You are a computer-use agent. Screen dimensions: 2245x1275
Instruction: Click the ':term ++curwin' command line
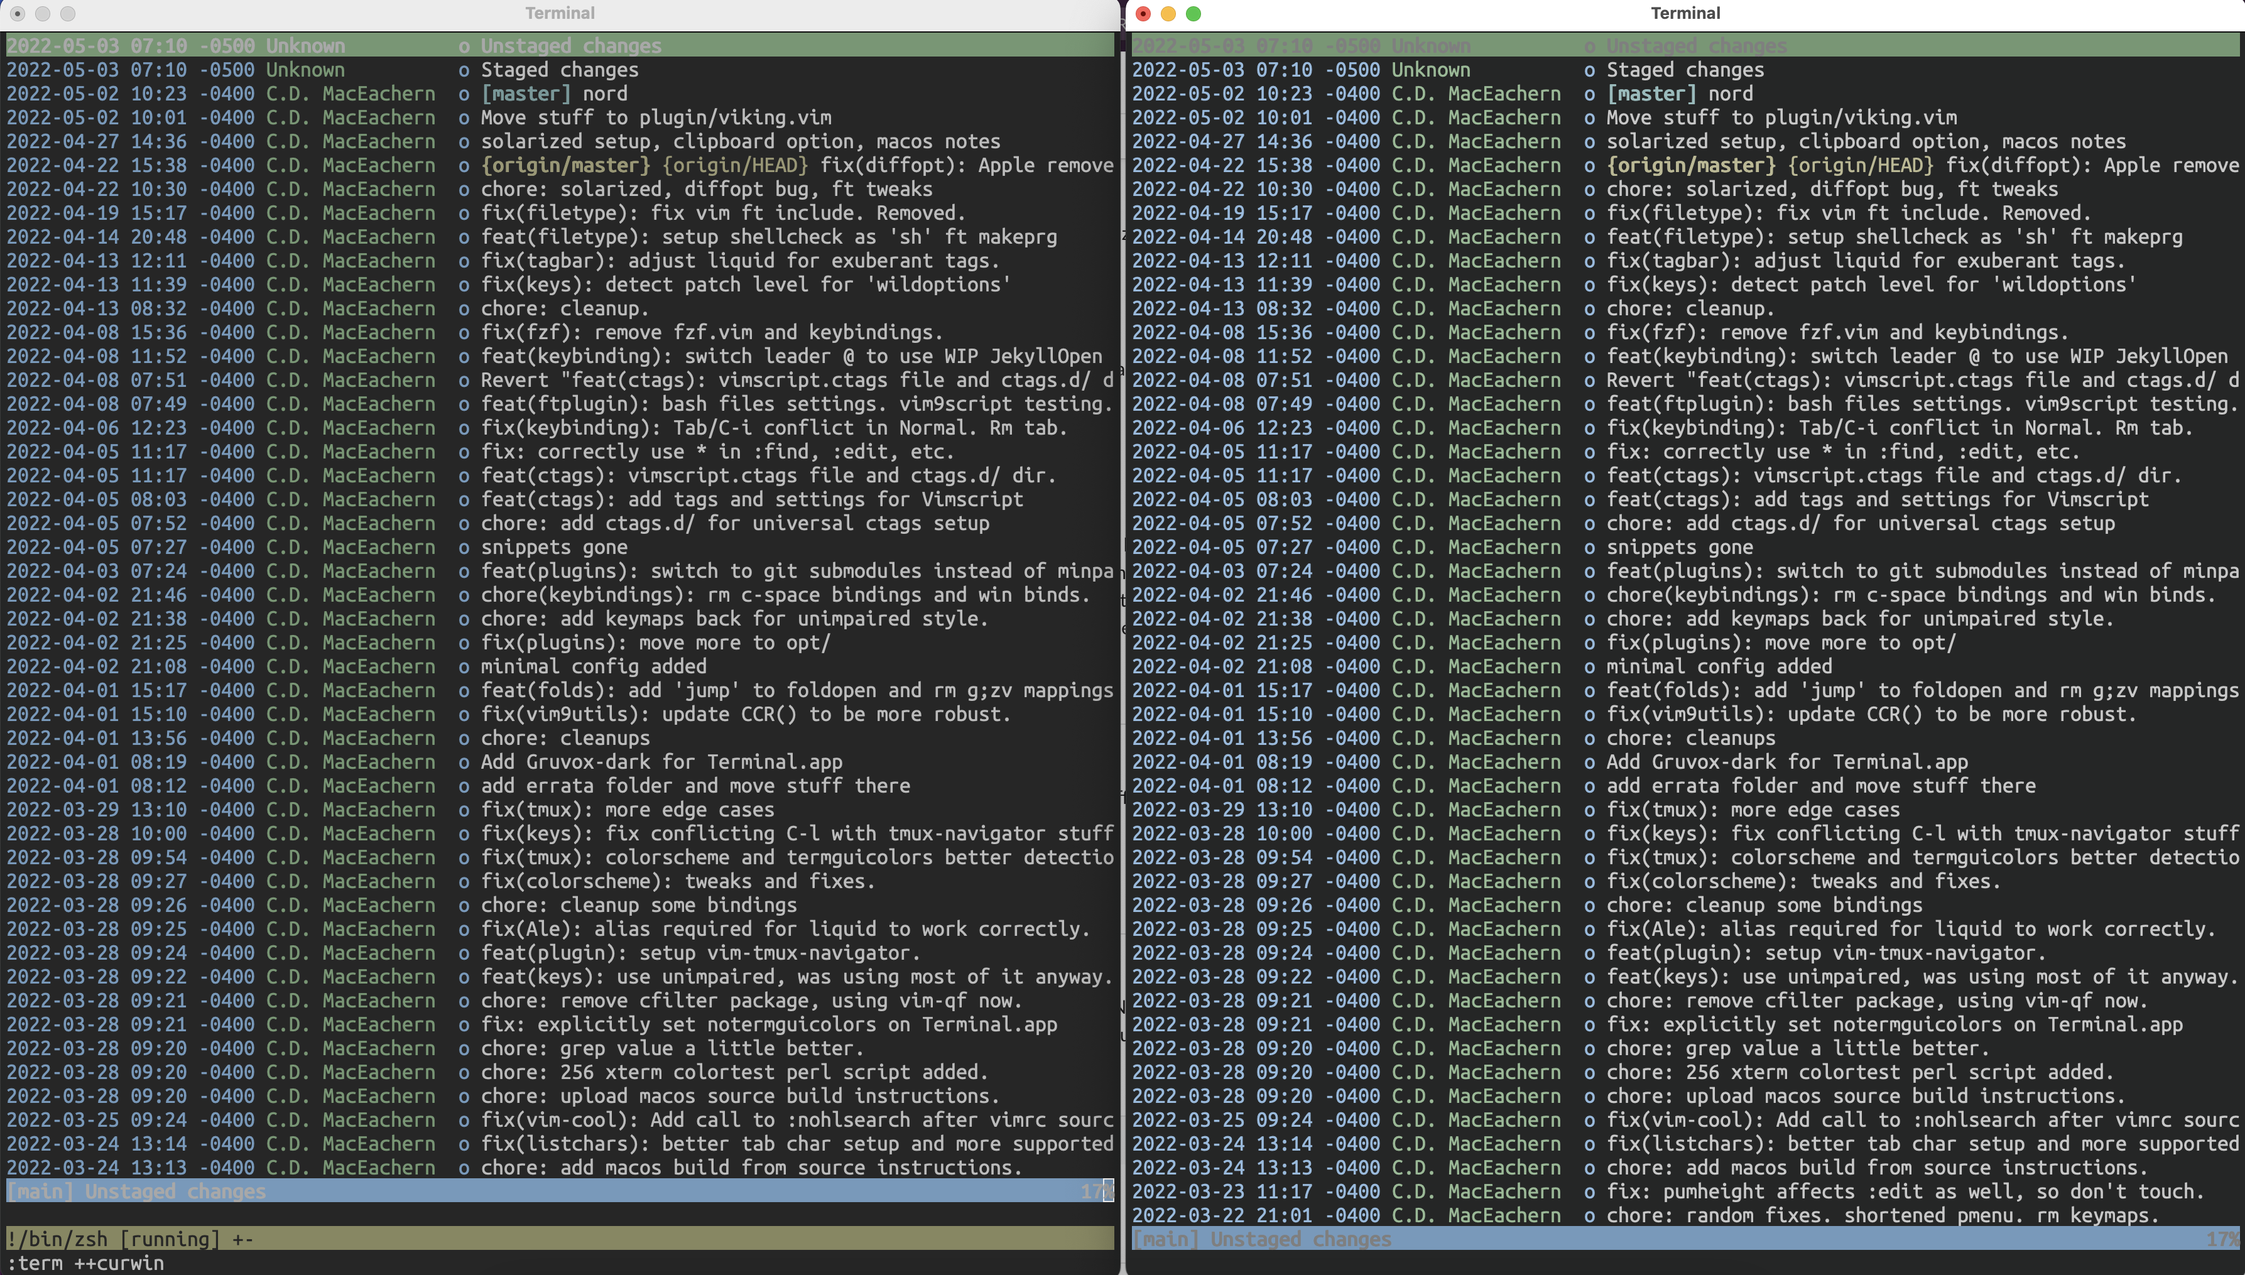(86, 1262)
